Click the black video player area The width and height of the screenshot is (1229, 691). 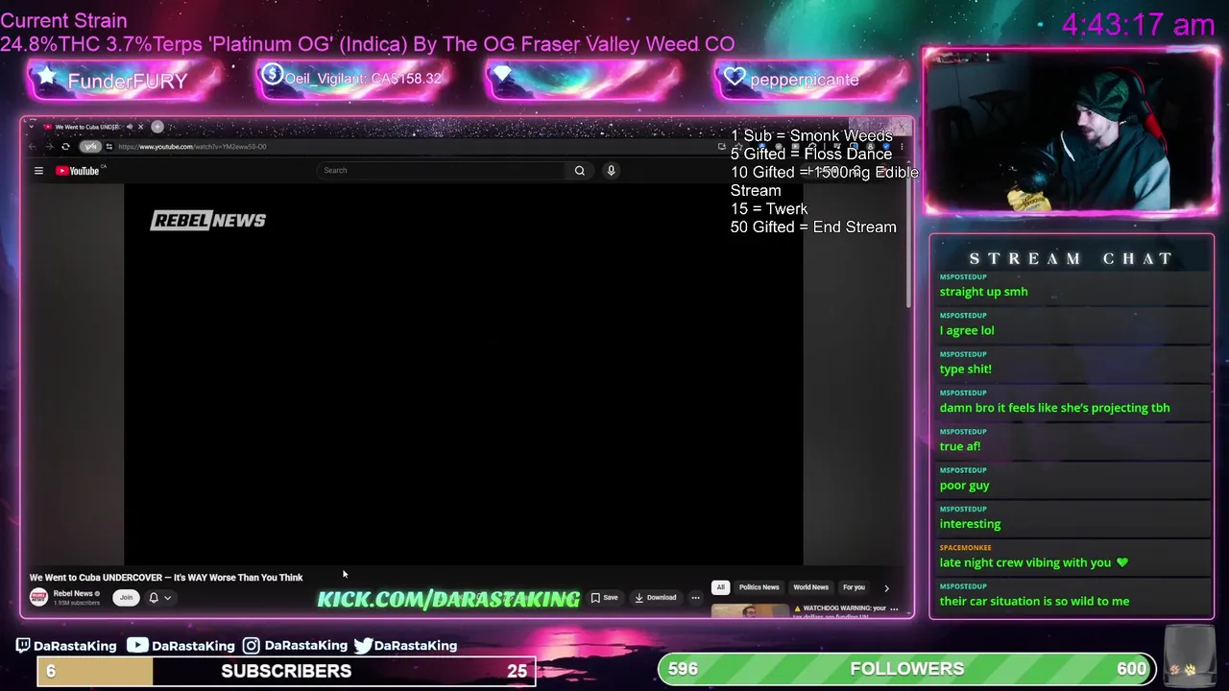(x=463, y=374)
